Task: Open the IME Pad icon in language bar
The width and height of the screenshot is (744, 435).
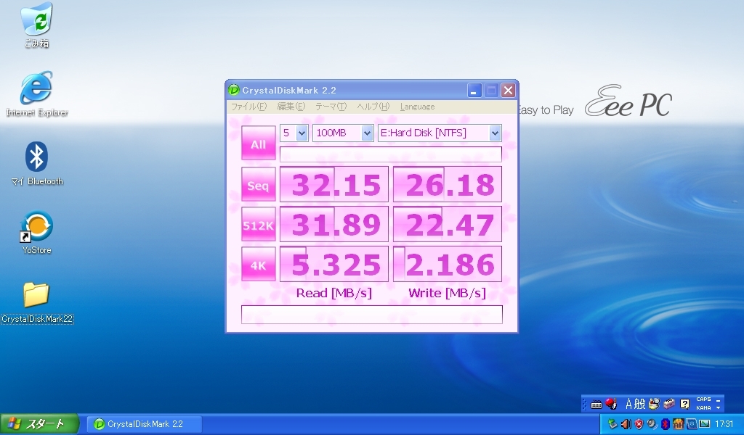Action: [655, 403]
